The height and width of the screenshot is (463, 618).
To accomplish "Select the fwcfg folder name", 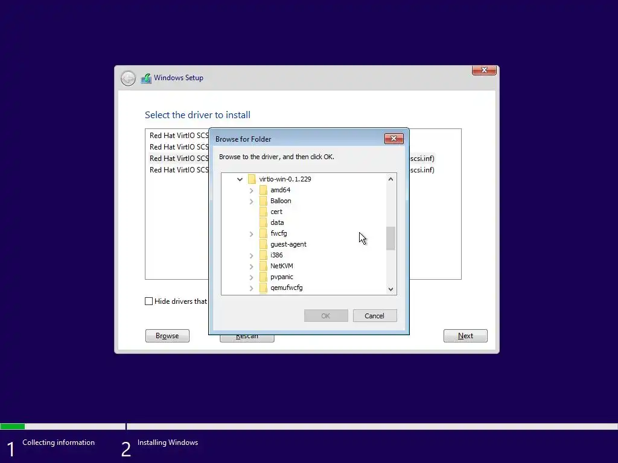I will click(x=279, y=233).
